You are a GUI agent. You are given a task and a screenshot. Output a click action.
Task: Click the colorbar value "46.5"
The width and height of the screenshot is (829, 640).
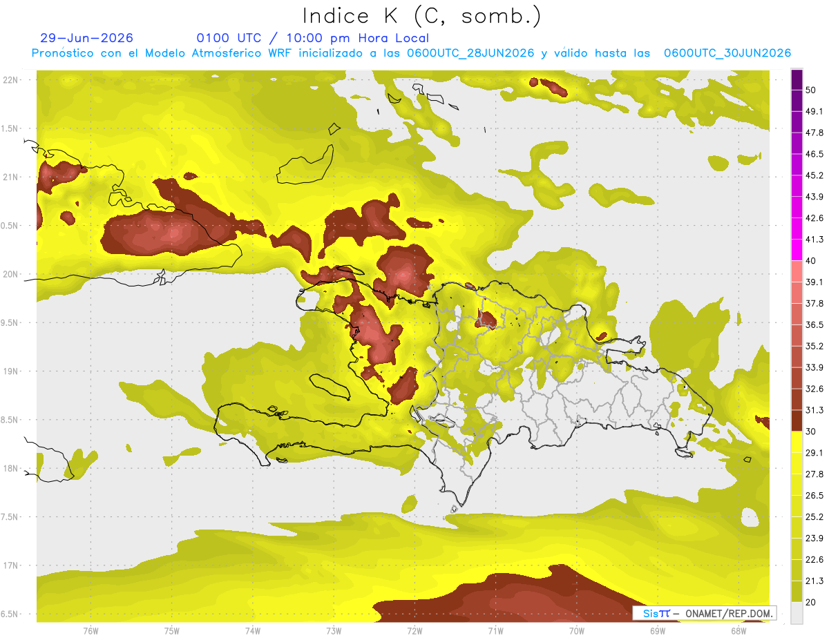click(x=814, y=154)
